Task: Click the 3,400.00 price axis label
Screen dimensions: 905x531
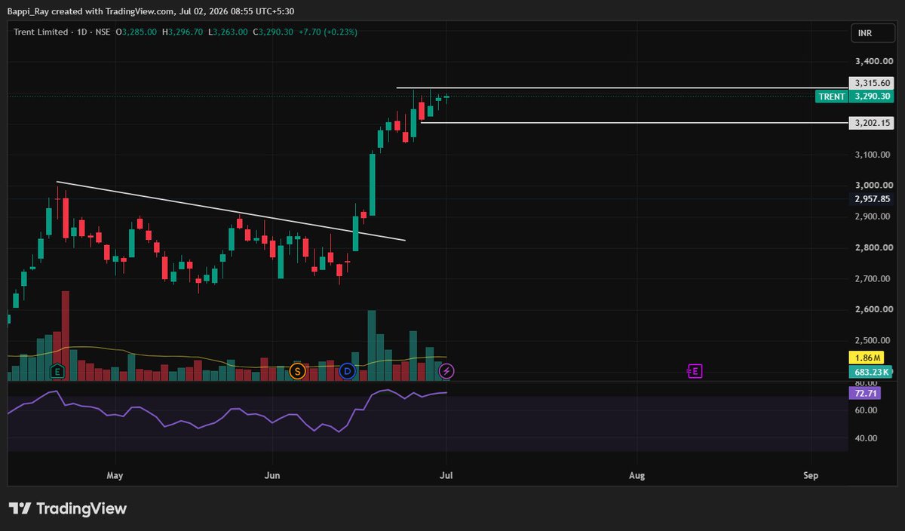Action: coord(874,61)
